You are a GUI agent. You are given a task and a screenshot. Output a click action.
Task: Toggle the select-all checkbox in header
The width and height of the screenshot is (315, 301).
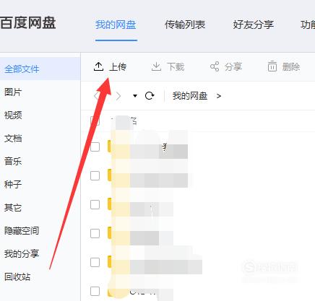coord(95,121)
